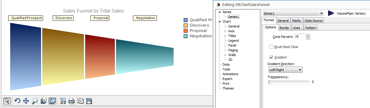The image size is (370, 108).
Task: Copy chart with the copy charts icon
Action: [x=80, y=101]
